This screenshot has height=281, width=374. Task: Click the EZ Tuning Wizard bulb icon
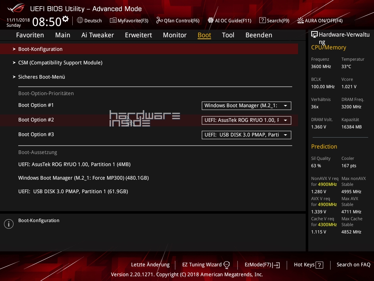click(226, 265)
